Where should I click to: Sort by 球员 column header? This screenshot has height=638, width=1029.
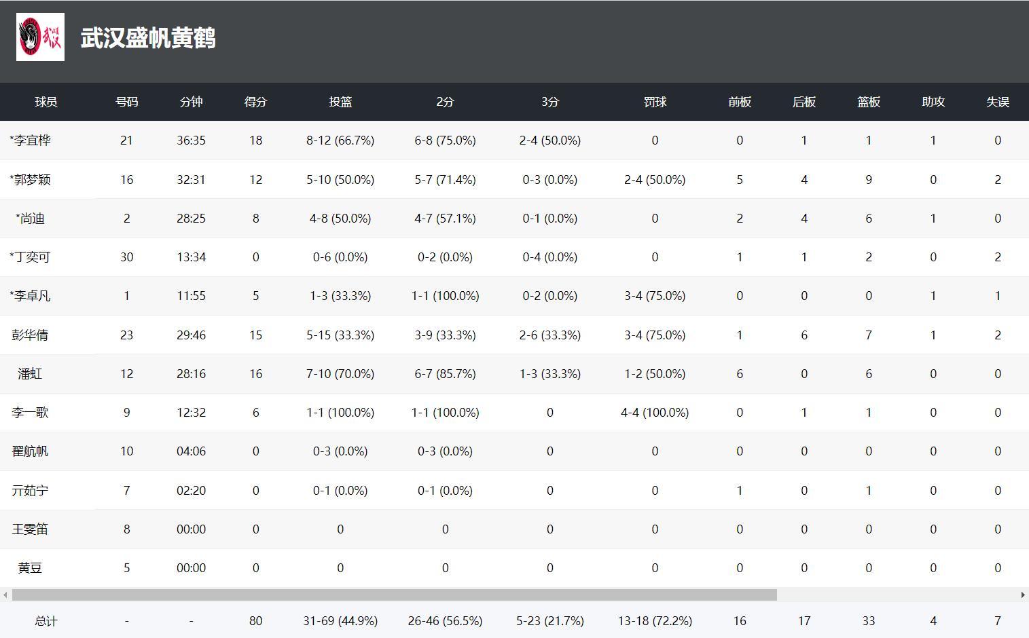[46, 102]
